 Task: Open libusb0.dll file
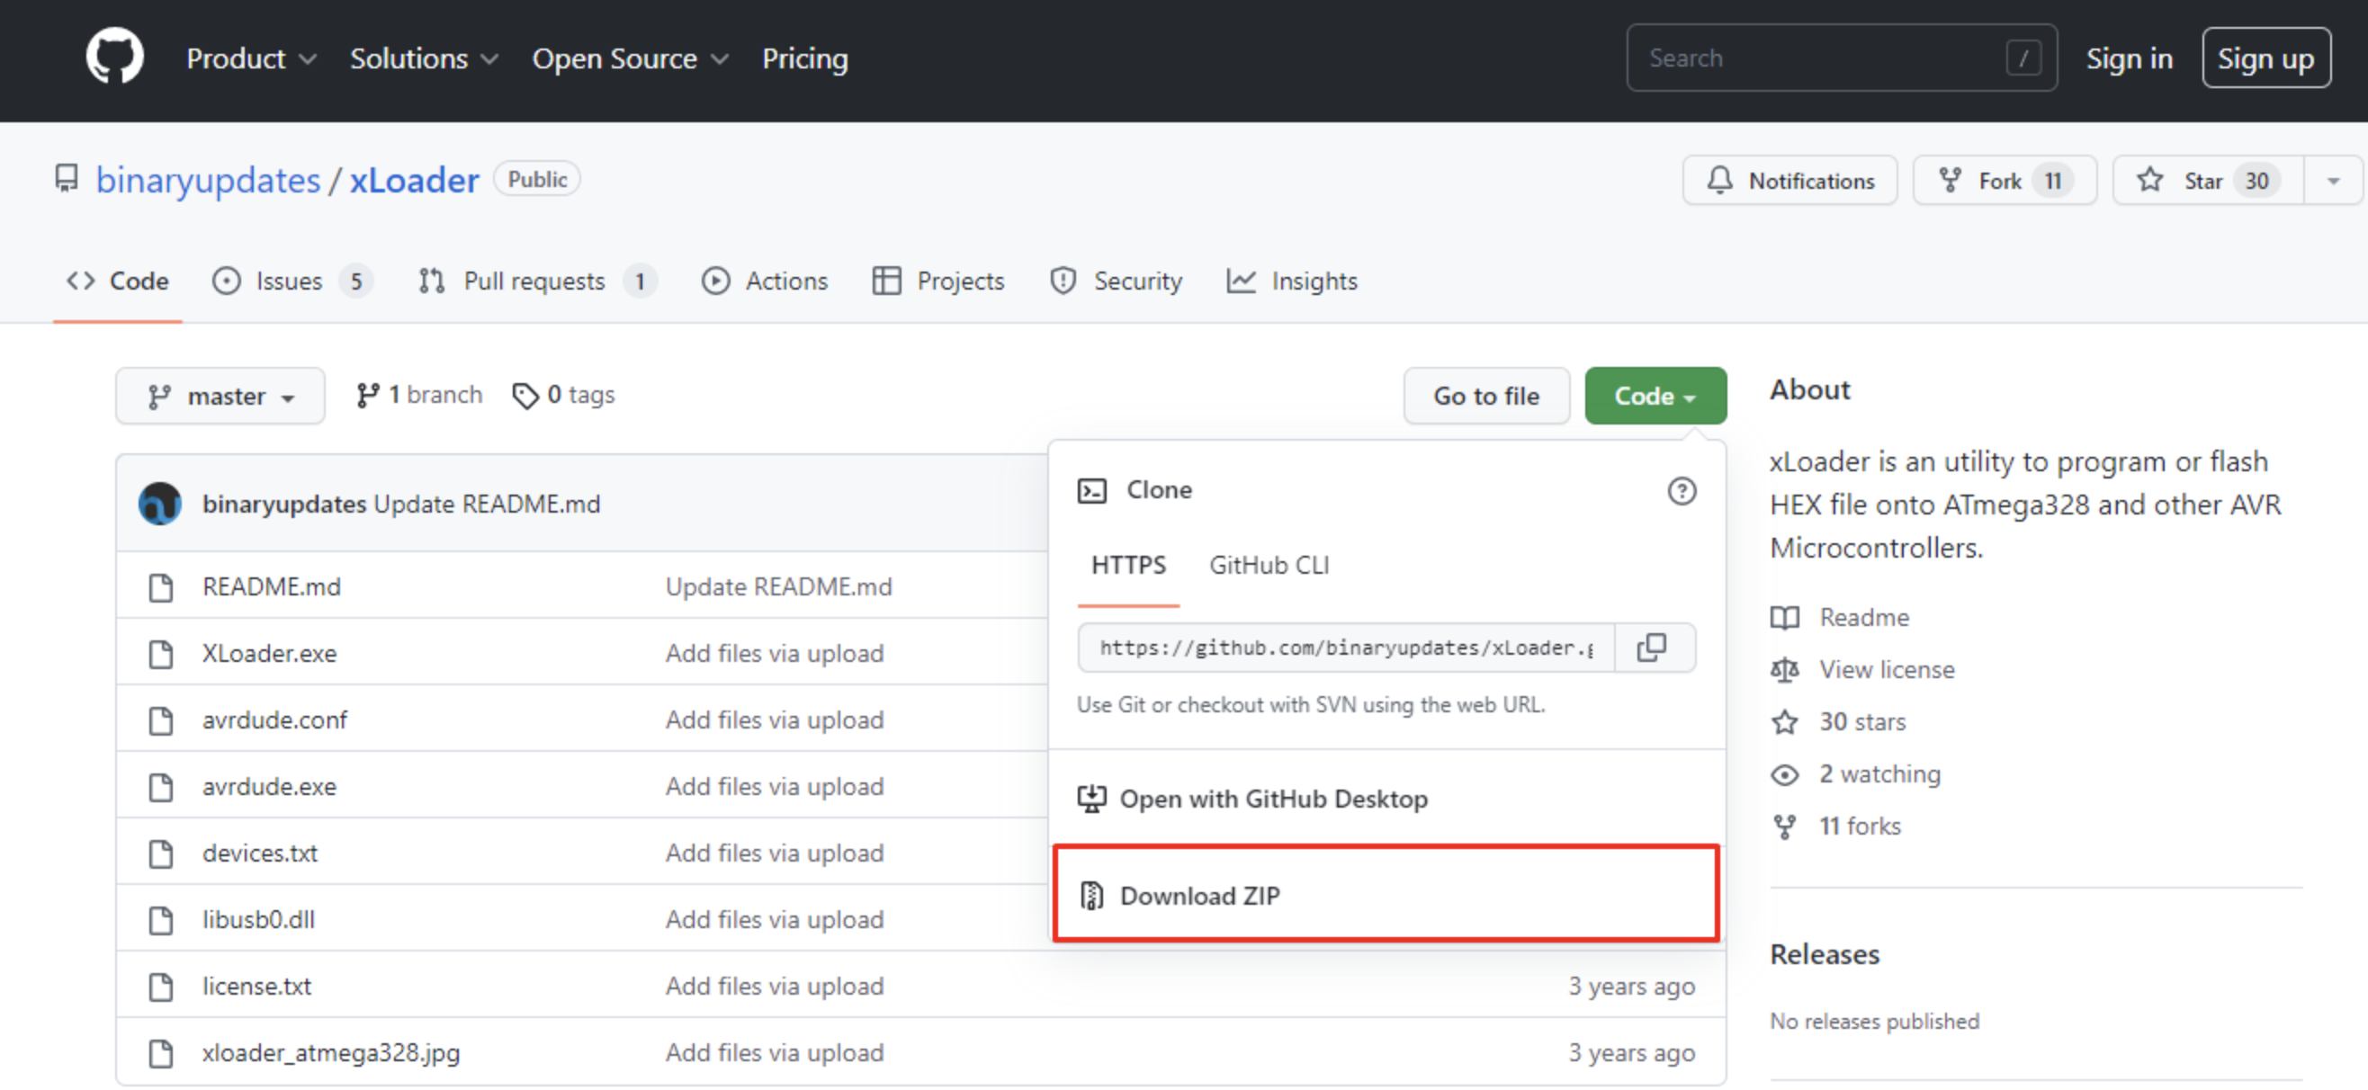(258, 919)
